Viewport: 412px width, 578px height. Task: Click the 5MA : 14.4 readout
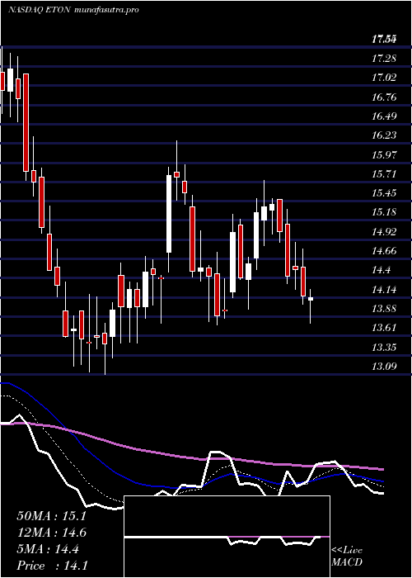pos(48,549)
